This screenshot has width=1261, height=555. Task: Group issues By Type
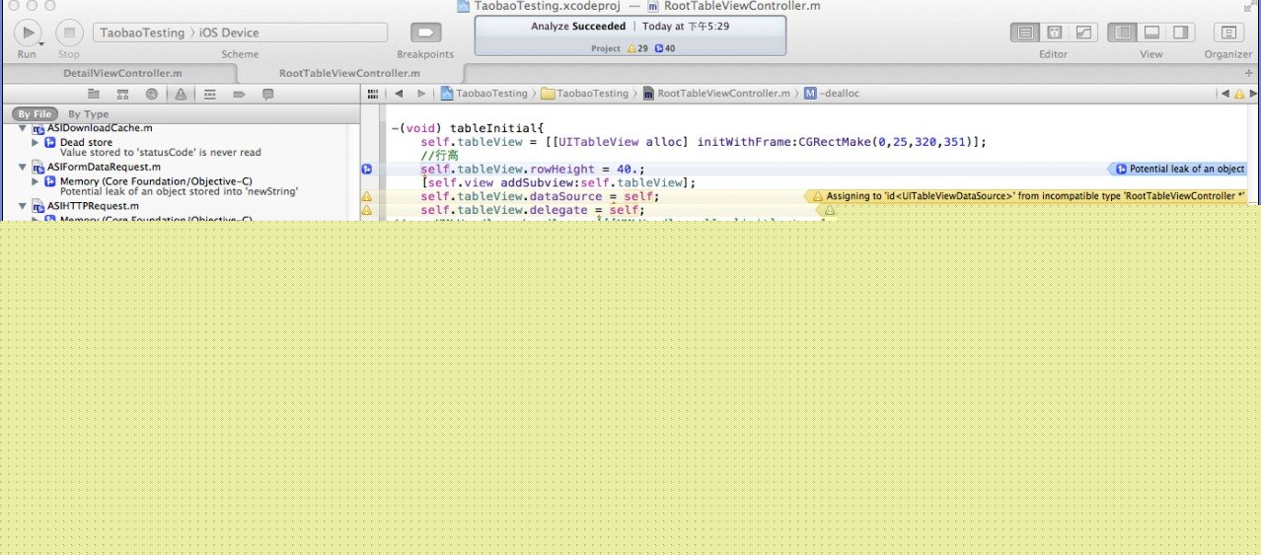tap(88, 114)
